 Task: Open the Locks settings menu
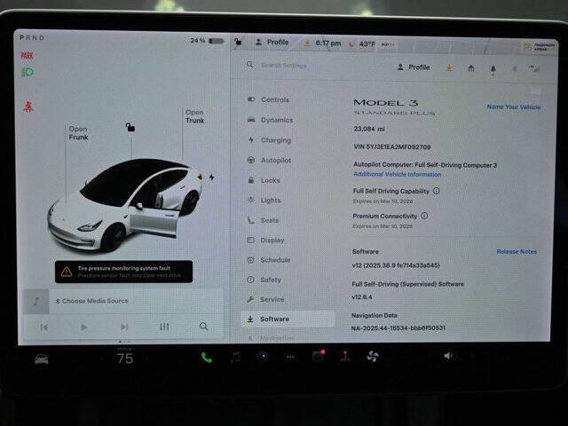pos(264,180)
